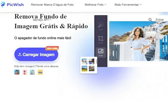Open Remover Marca D'água de Foto
The image size is (168, 110).
(x=52, y=5)
